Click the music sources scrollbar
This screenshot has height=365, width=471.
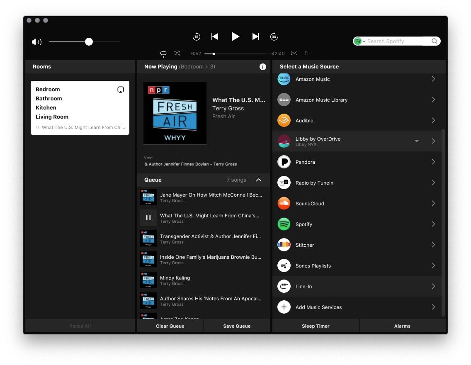[x=443, y=222]
